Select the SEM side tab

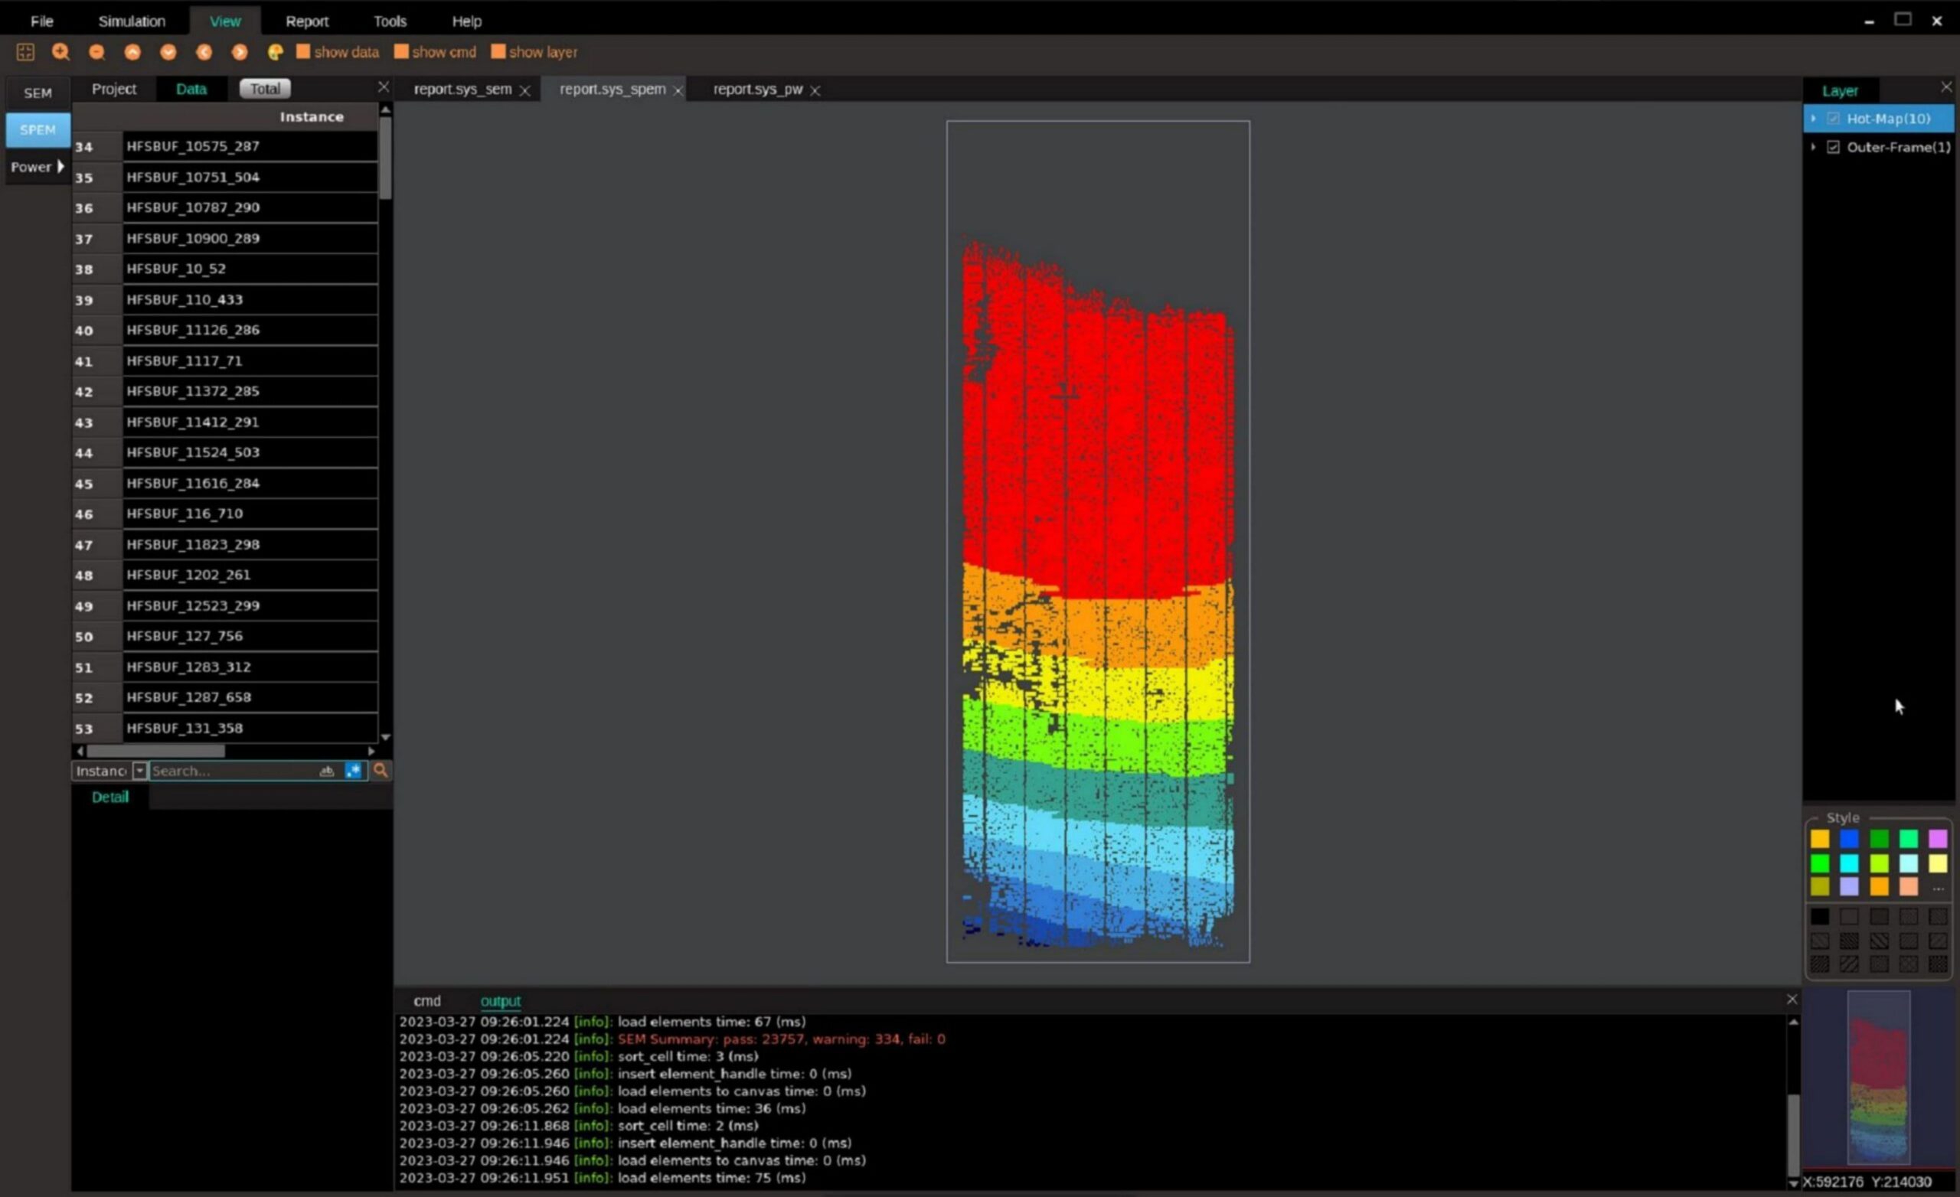click(x=38, y=93)
